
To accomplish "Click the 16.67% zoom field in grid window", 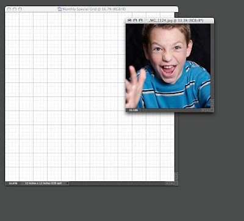I will pos(13,183).
